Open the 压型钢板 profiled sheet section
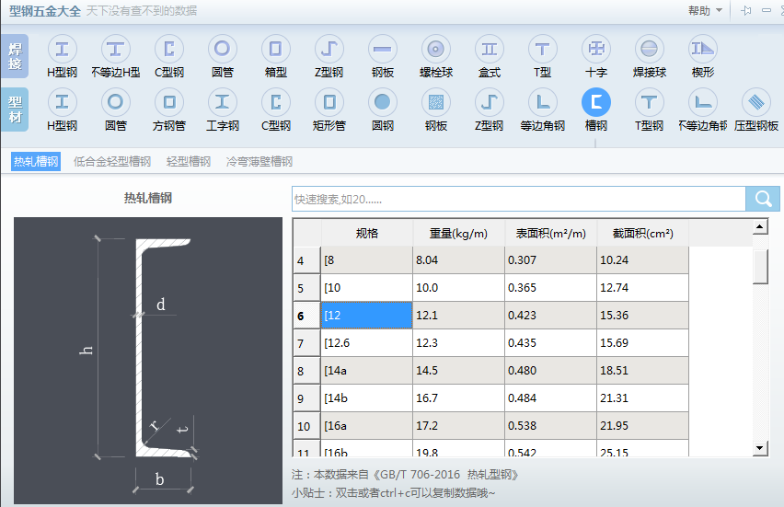This screenshot has width=784, height=507. pos(756,102)
